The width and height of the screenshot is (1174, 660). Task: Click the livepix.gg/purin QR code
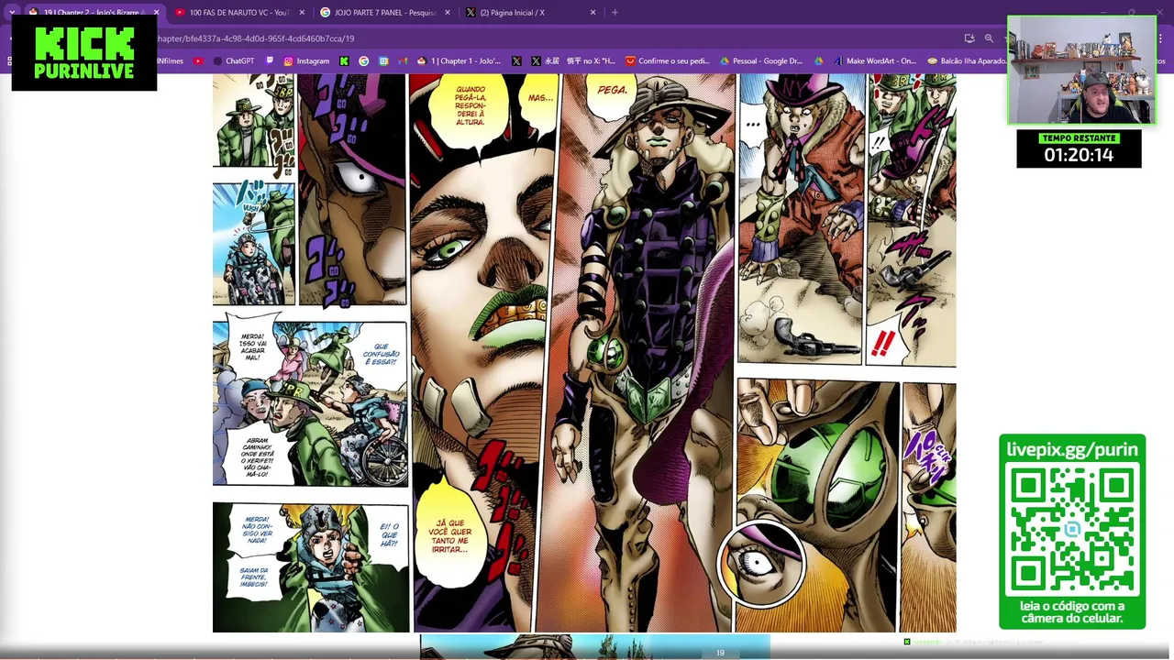click(1072, 531)
